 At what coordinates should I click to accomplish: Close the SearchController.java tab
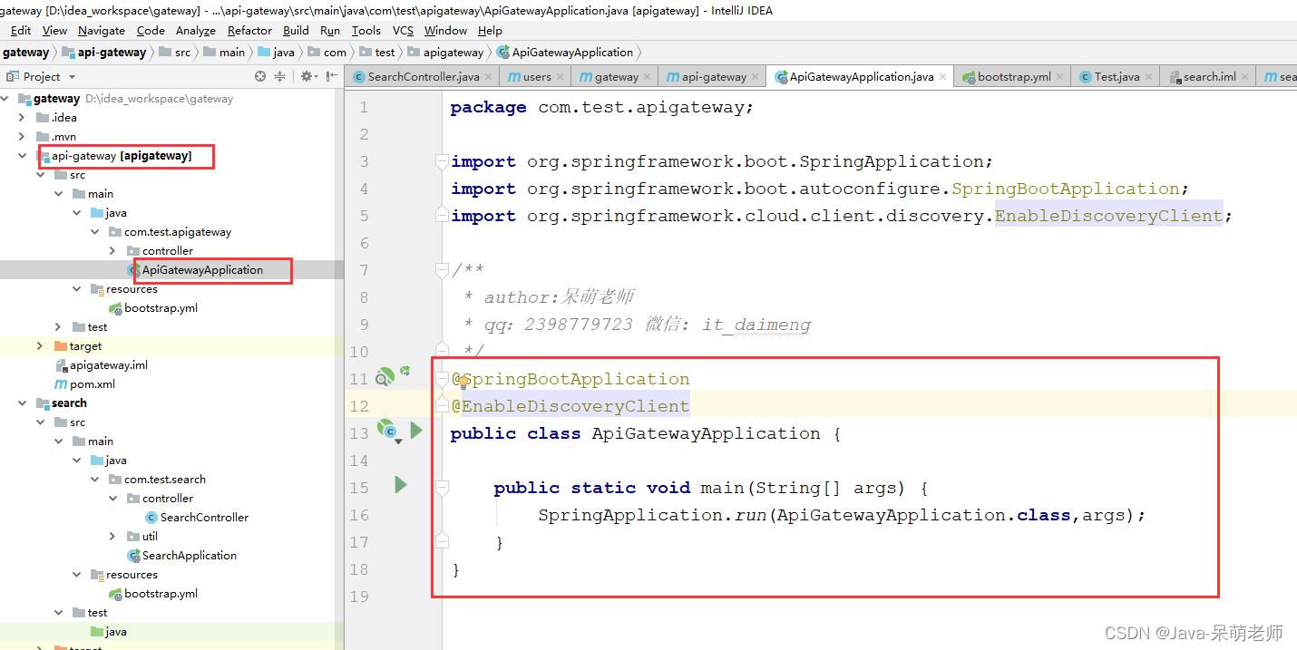489,77
